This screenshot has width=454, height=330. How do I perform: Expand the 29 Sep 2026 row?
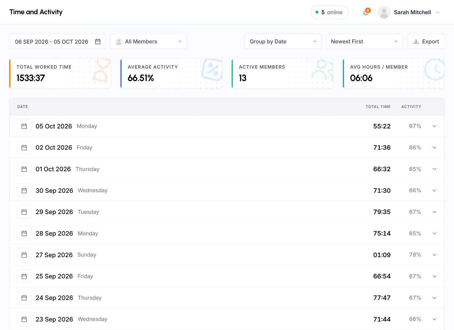434,212
